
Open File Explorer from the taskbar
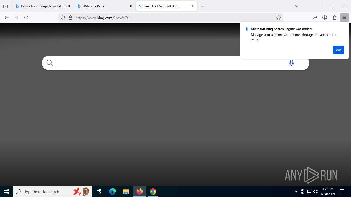[x=126, y=192]
